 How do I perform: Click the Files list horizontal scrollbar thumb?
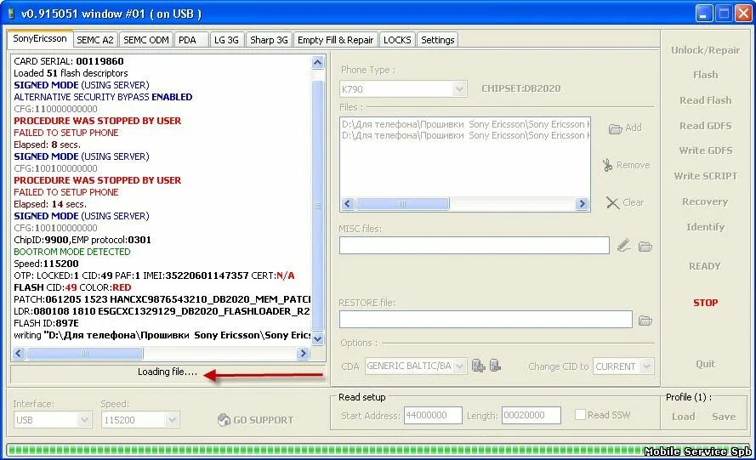(402, 204)
